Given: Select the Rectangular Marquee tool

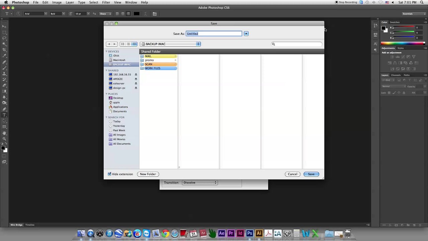Looking at the screenshot, I should point(4,32).
